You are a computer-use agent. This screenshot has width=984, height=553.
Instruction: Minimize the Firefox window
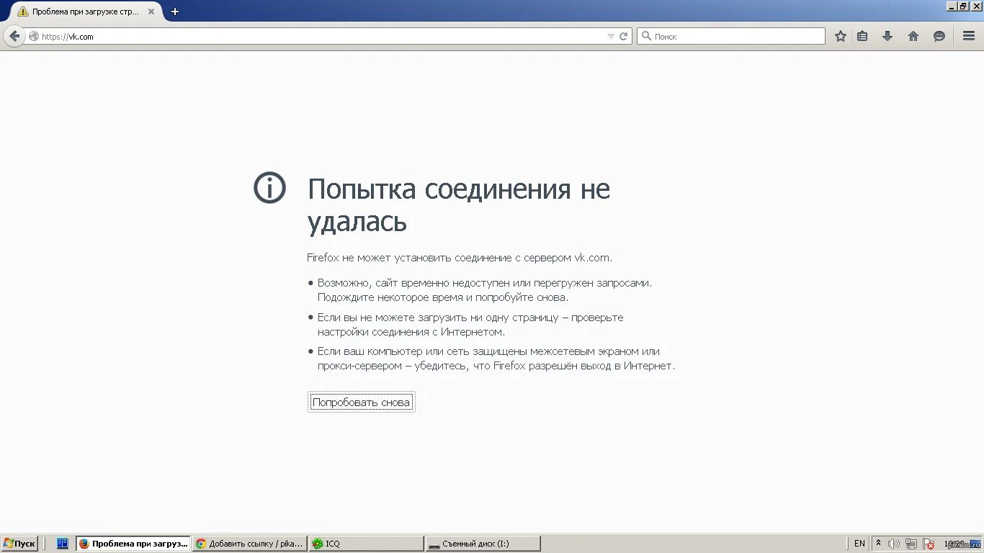[x=952, y=6]
